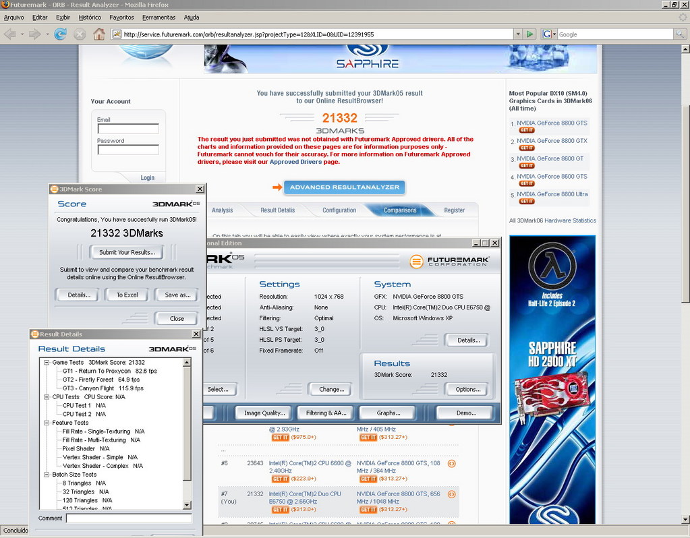
Task: Open Image Quality tool
Action: 264,413
